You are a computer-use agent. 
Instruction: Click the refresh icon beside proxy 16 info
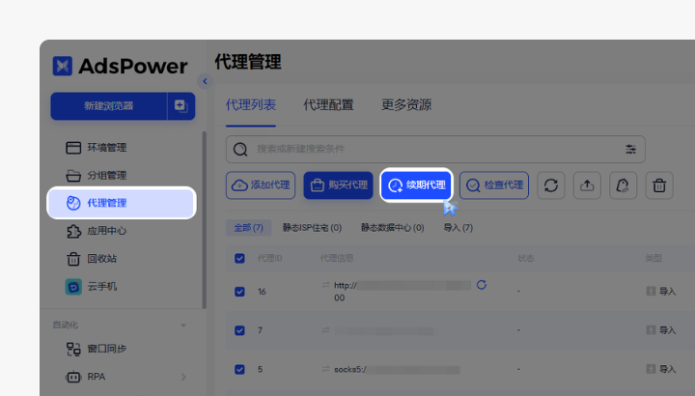tap(482, 285)
